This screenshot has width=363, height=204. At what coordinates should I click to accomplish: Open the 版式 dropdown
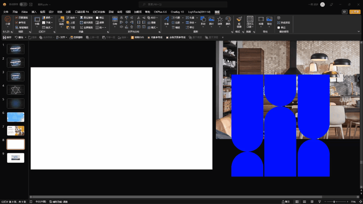click(48, 27)
